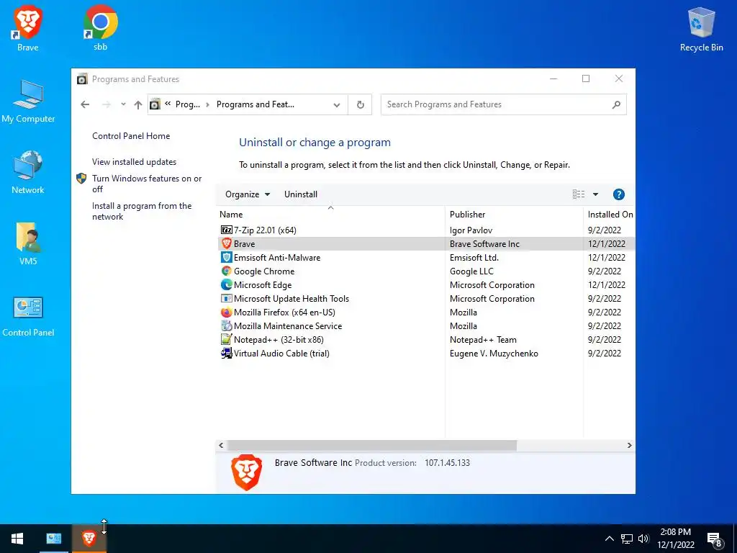The height and width of the screenshot is (553, 737).
Task: Click the Uninstall toolbar button
Action: pos(301,194)
